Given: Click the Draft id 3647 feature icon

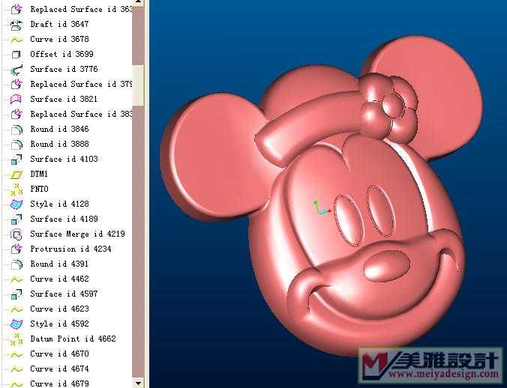Looking at the screenshot, I should (16, 25).
